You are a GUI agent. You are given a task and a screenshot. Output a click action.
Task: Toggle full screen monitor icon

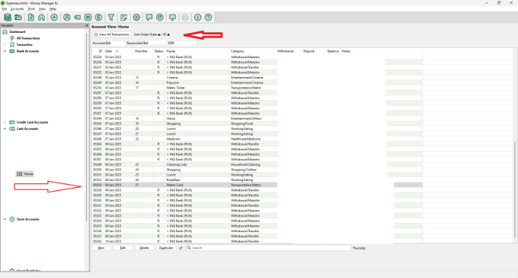pyautogui.click(x=172, y=17)
